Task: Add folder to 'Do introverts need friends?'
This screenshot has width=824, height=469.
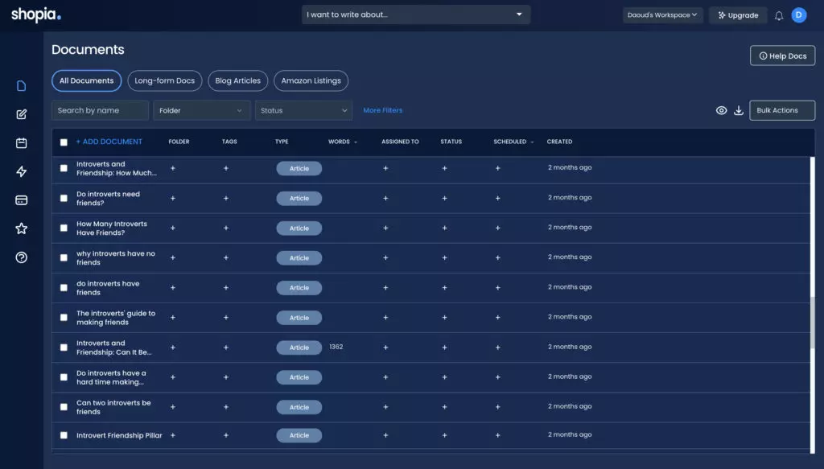Action: click(x=173, y=198)
